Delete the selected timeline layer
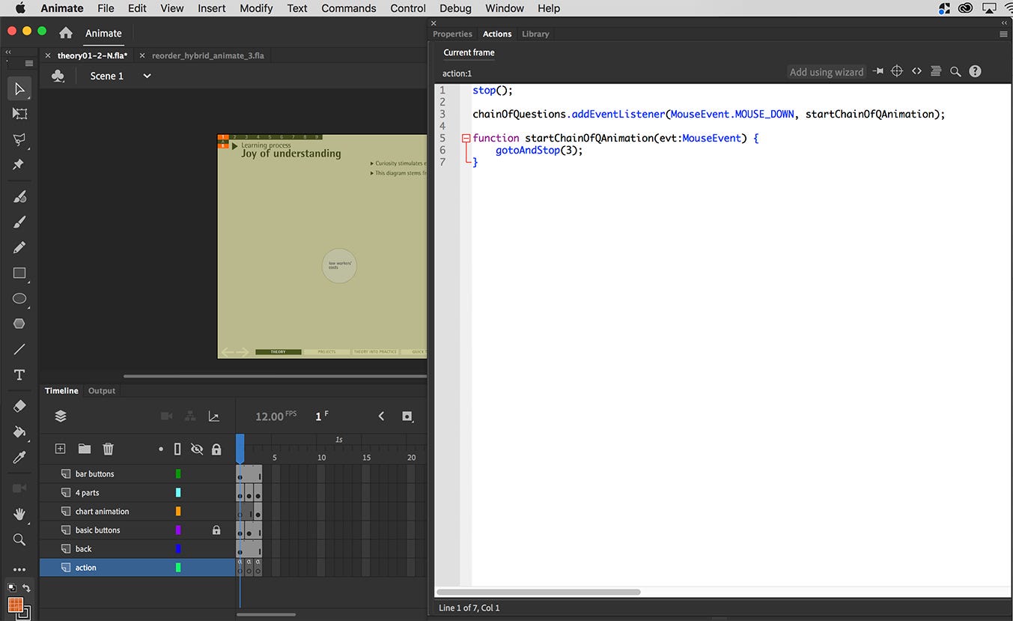 click(108, 449)
